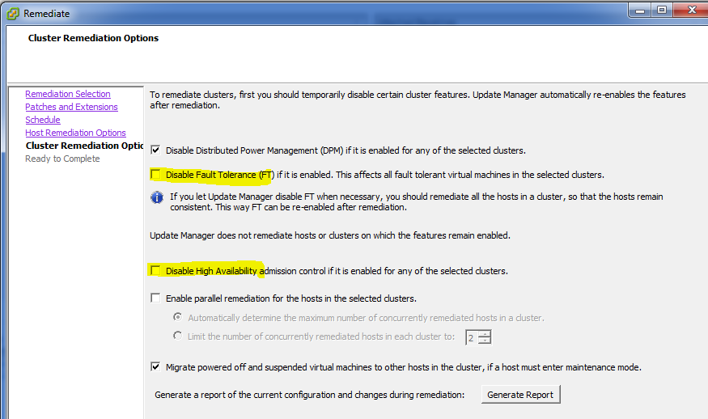
Task: Check Disable High Availability admission control
Action: coord(155,270)
